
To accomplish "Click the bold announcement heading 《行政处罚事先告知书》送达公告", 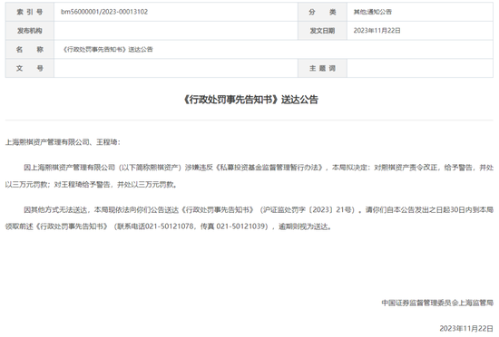I will click(249, 100).
